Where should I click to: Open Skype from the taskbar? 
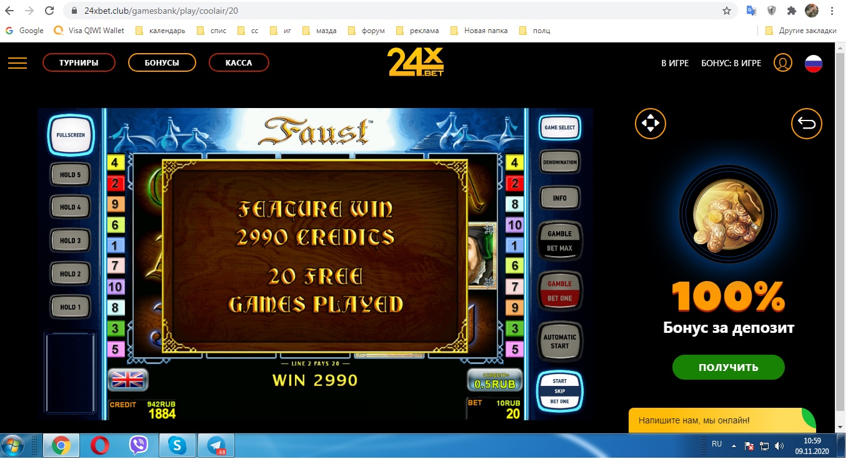pyautogui.click(x=177, y=445)
